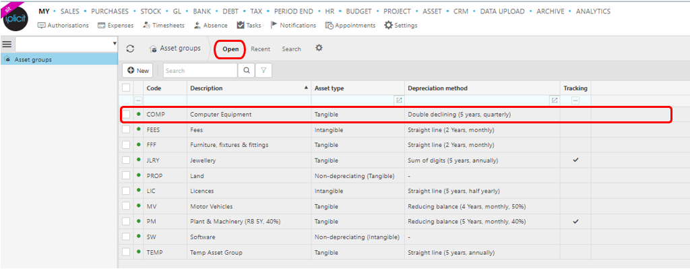The height and width of the screenshot is (269, 690).
Task: Click the Tracking checkmark for Plant & Machinery
Action: tap(575, 221)
